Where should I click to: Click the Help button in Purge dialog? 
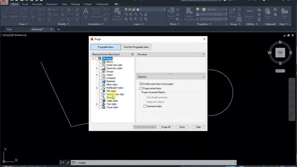coord(198,127)
